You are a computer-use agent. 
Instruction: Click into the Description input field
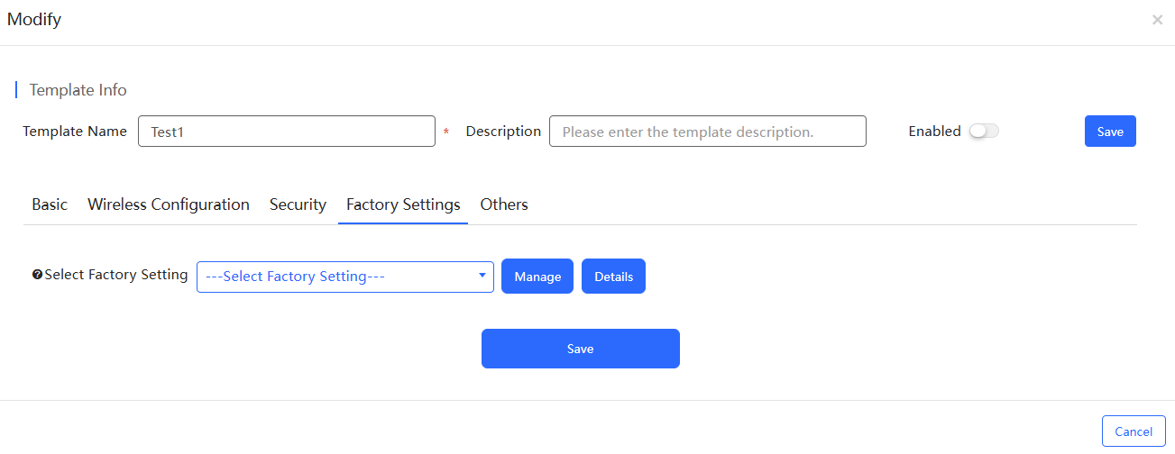point(708,132)
